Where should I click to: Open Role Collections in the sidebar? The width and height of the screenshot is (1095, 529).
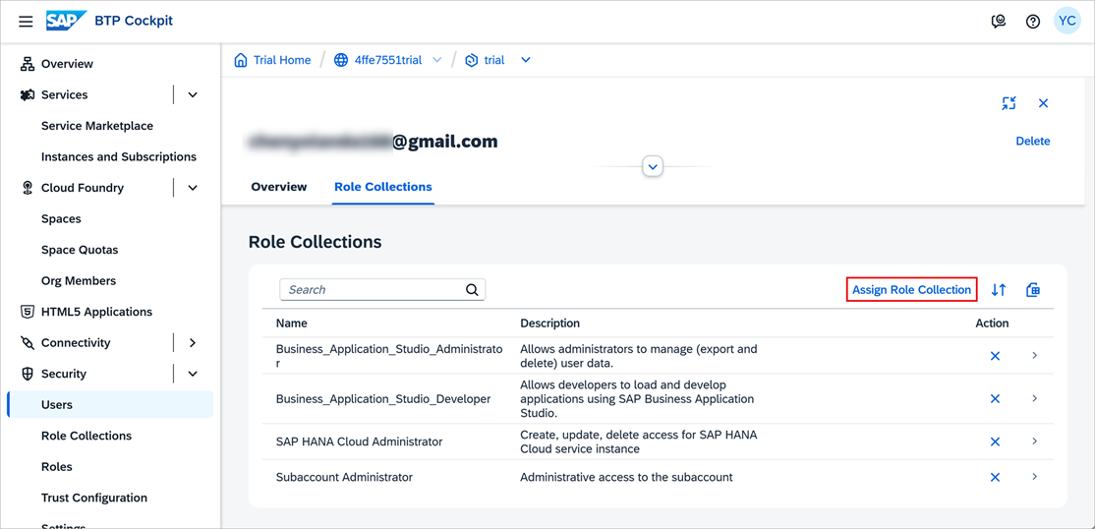(x=86, y=436)
